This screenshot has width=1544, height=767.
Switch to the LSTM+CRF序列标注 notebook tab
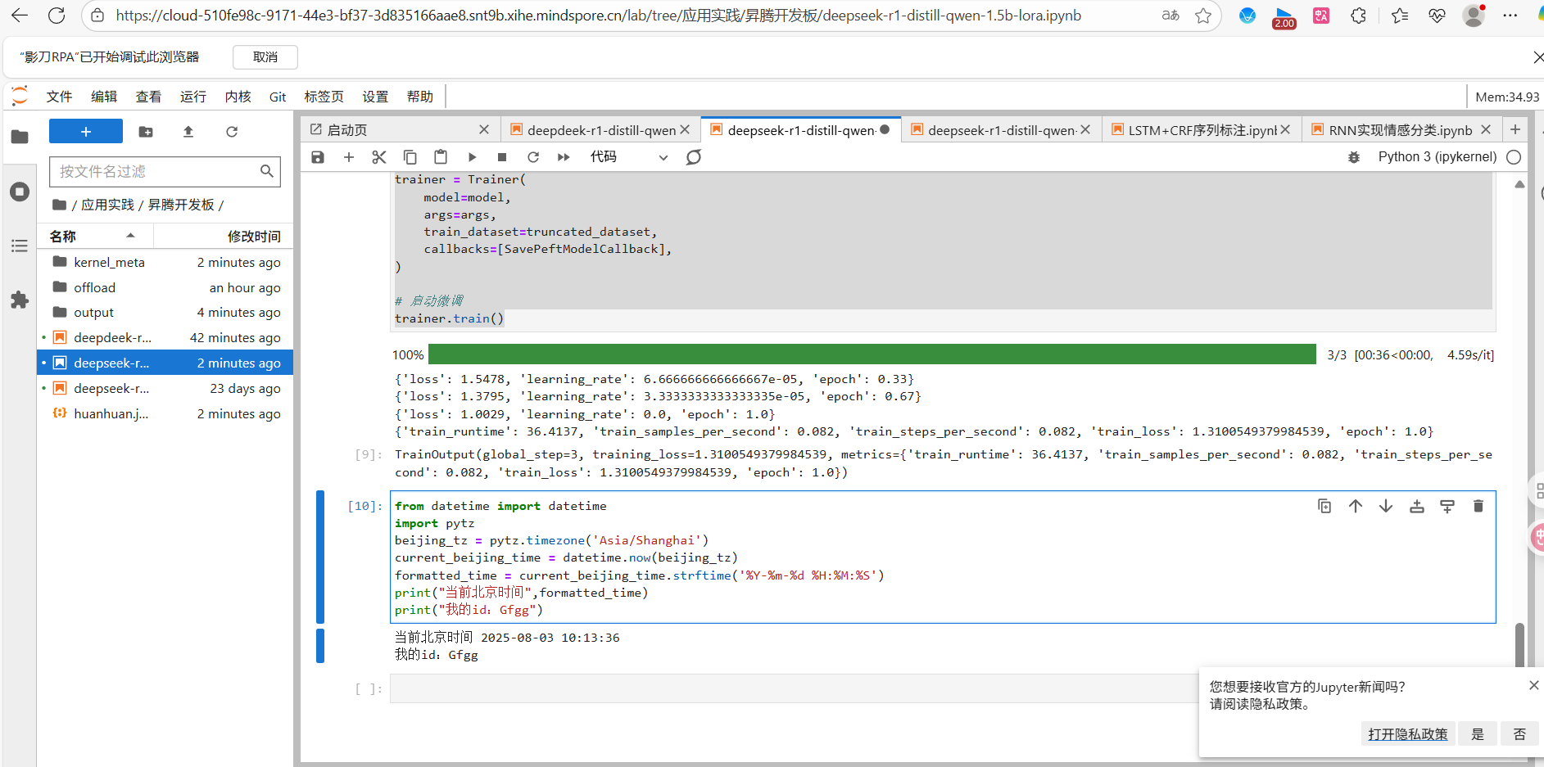[1201, 130]
